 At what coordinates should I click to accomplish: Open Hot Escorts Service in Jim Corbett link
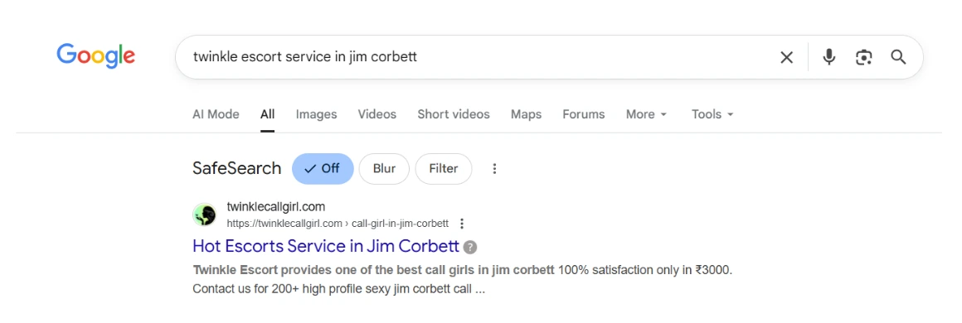pos(326,246)
